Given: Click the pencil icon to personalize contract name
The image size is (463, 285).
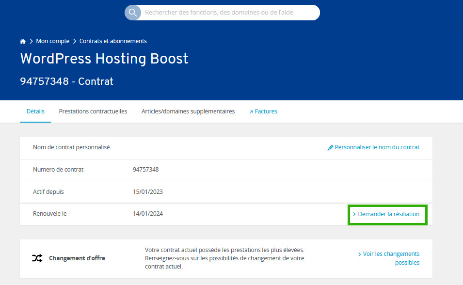Looking at the screenshot, I should tap(330, 148).
